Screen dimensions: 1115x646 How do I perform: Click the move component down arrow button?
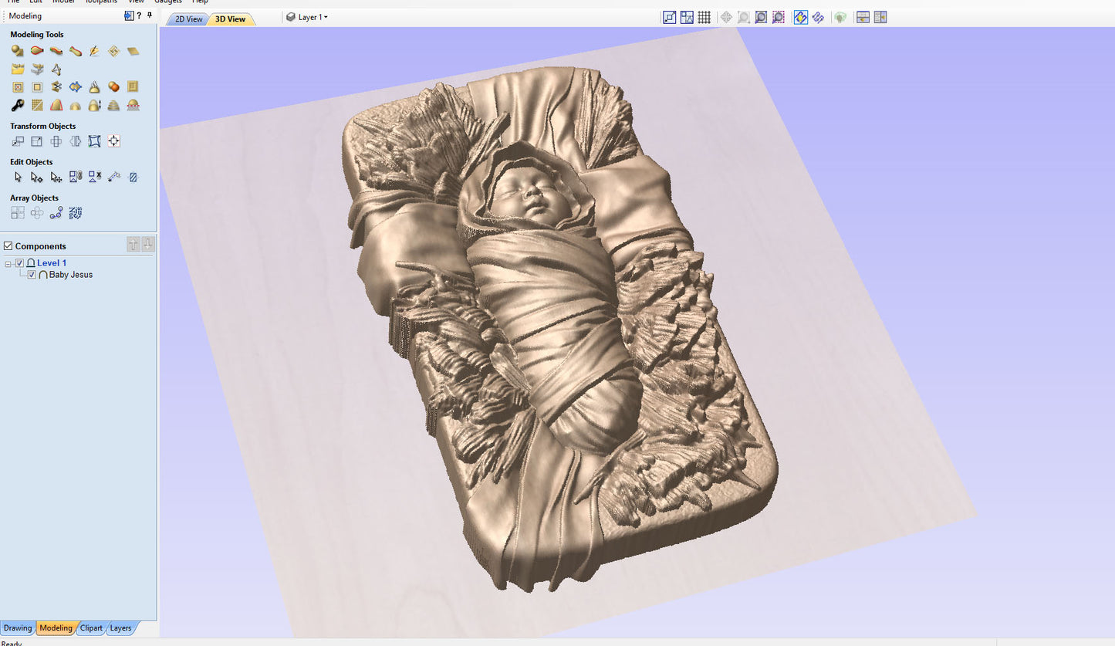(x=148, y=245)
